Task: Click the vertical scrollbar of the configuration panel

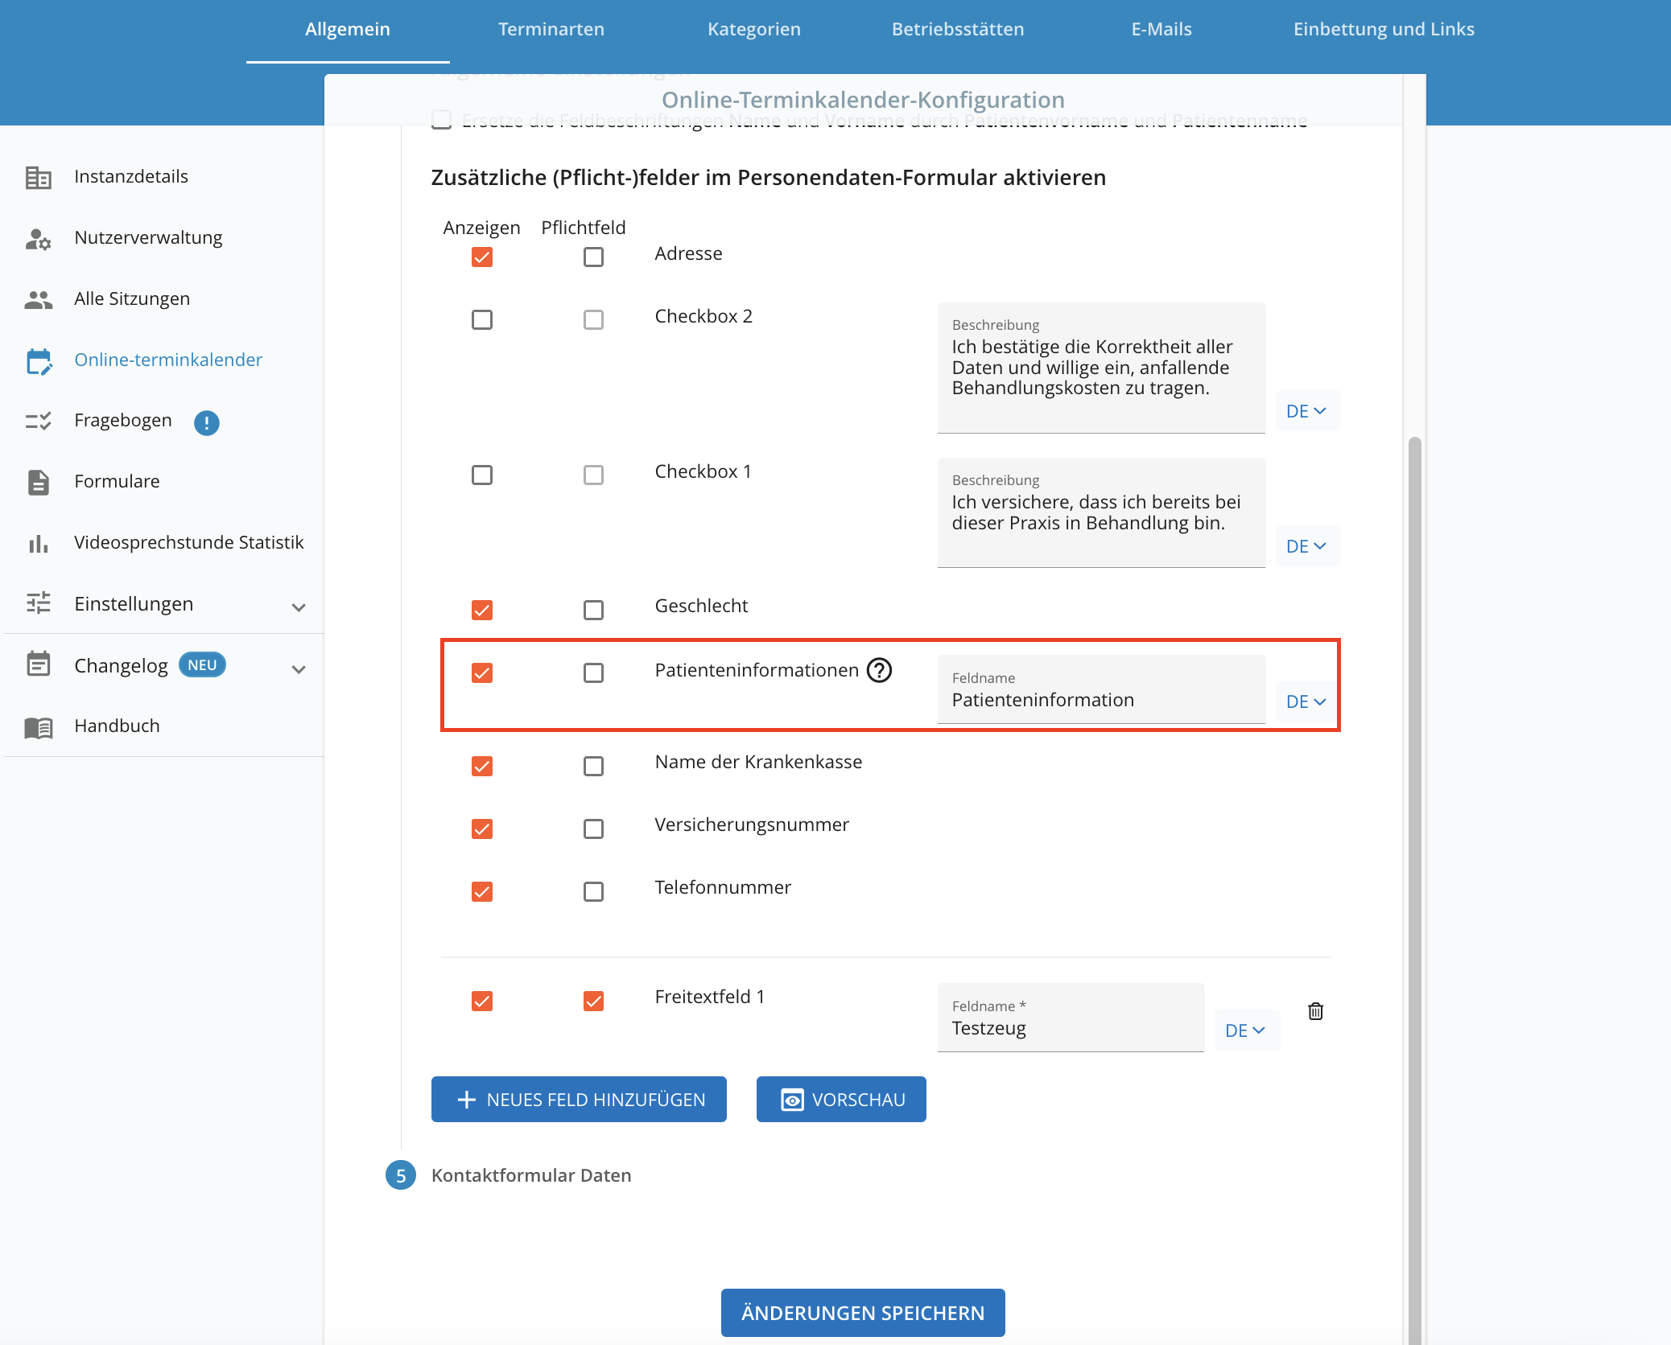Action: 1414,885
